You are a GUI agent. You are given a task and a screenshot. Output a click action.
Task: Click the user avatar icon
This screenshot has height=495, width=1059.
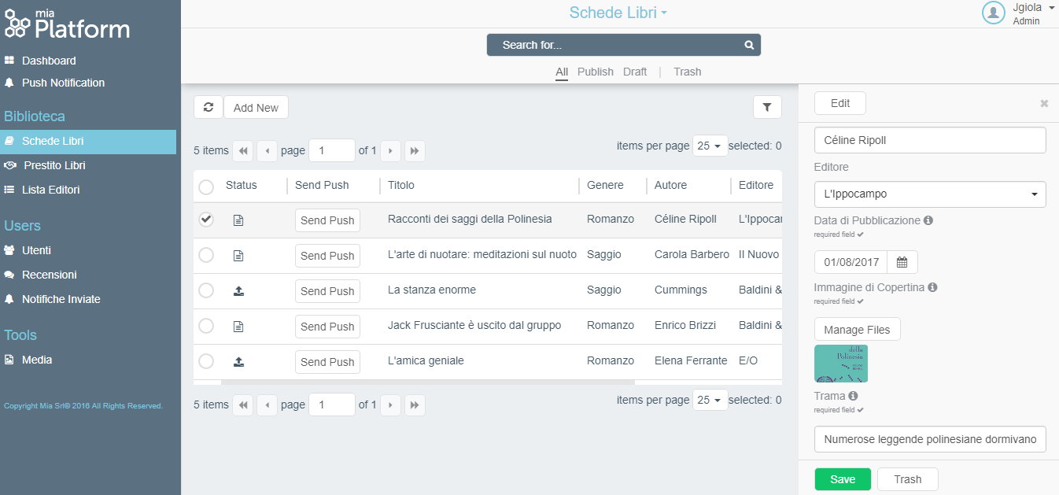(x=994, y=13)
